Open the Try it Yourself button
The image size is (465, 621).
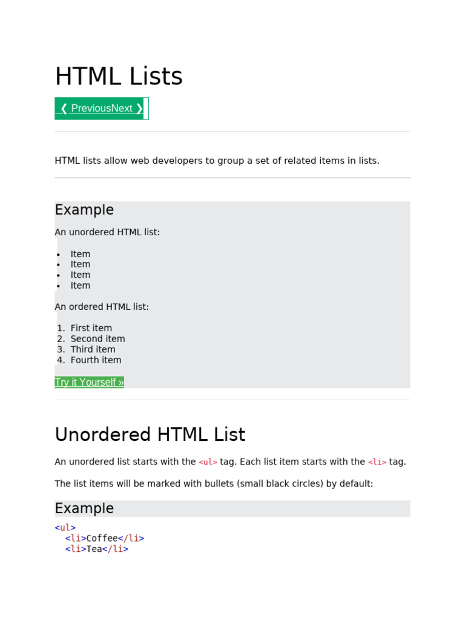click(x=89, y=382)
